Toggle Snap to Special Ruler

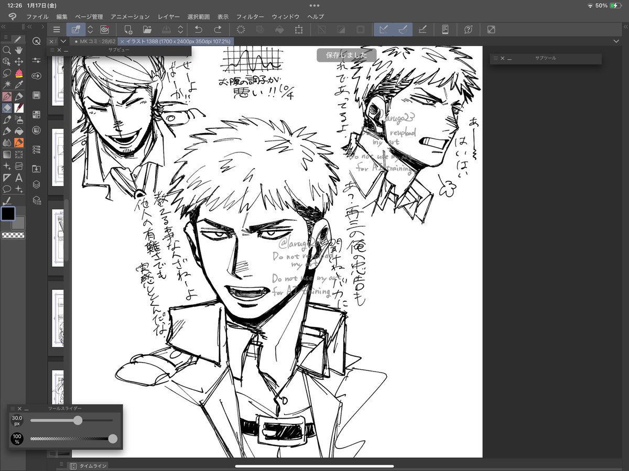(x=403, y=29)
